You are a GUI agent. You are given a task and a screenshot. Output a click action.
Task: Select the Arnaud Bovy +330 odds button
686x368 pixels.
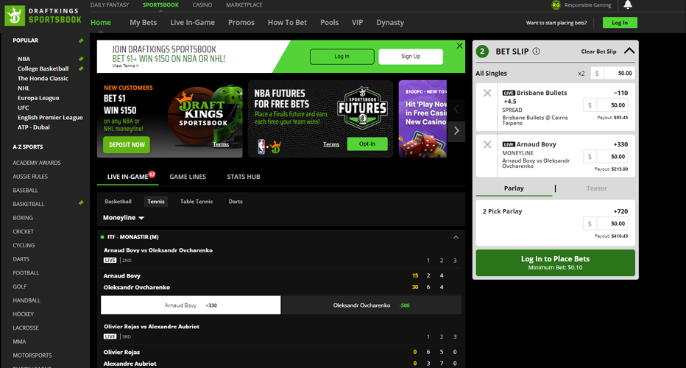191,305
